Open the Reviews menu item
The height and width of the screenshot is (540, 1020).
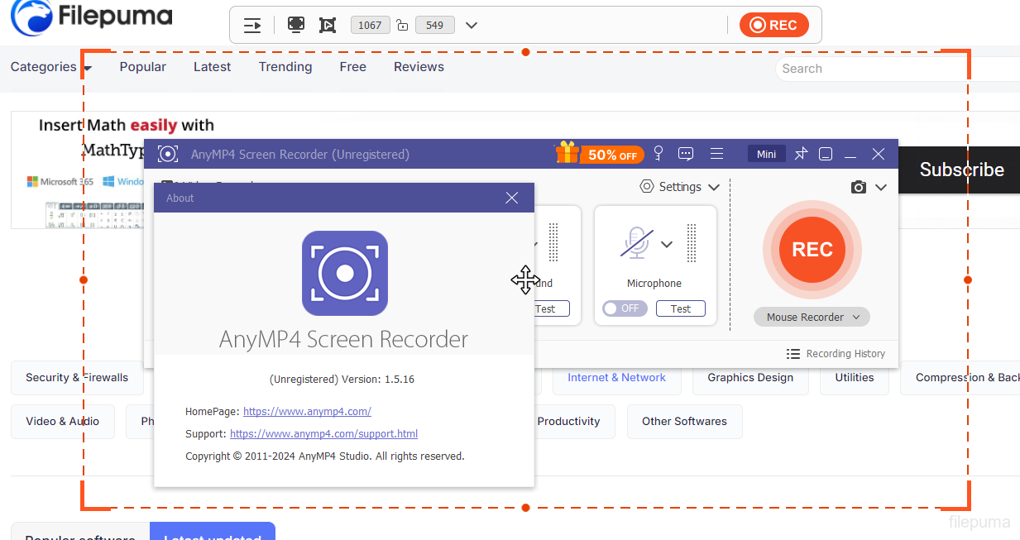pyautogui.click(x=419, y=67)
